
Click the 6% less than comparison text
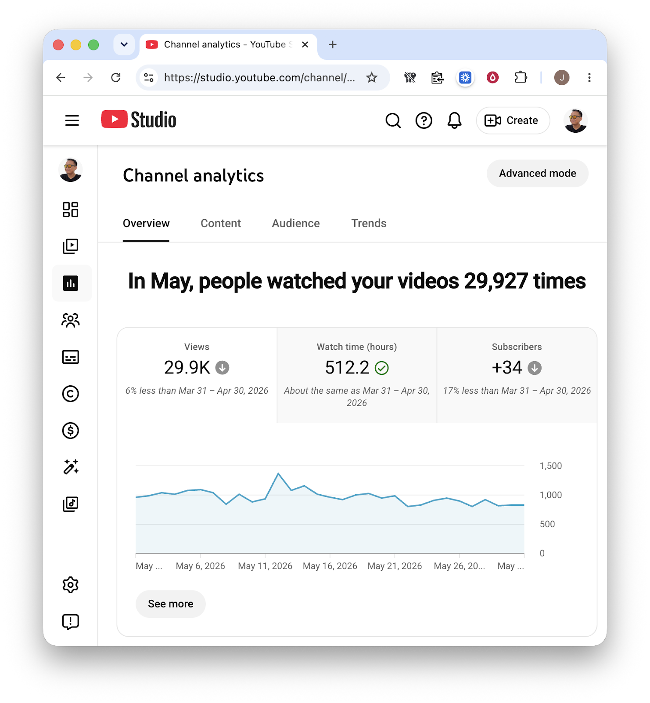point(197,391)
